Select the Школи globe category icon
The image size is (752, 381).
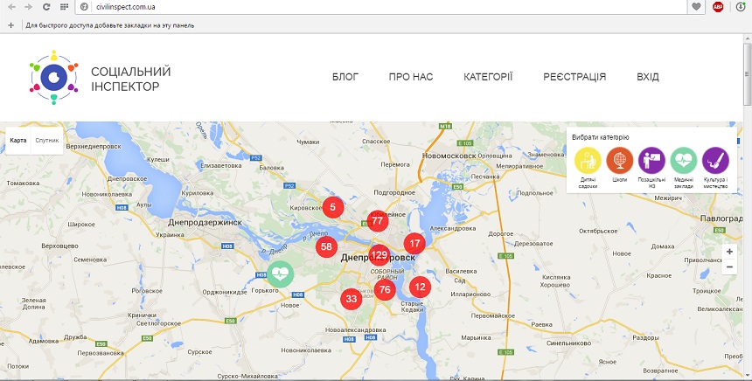tap(620, 161)
